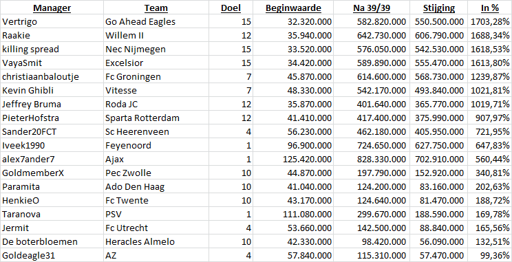Click the Heracles Almelo team cell
Image resolution: width=512 pixels, height=262 pixels.
(x=156, y=241)
